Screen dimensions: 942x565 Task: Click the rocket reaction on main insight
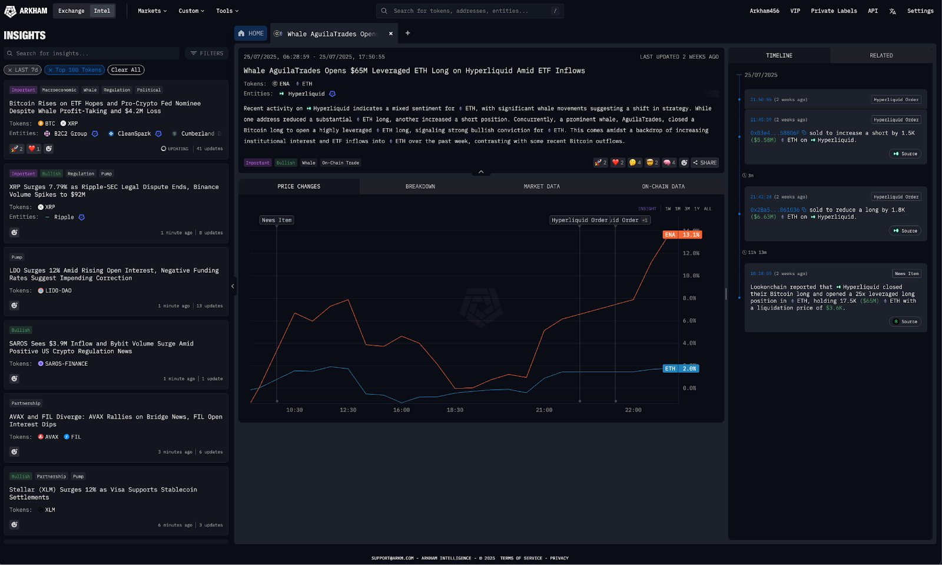[601, 163]
